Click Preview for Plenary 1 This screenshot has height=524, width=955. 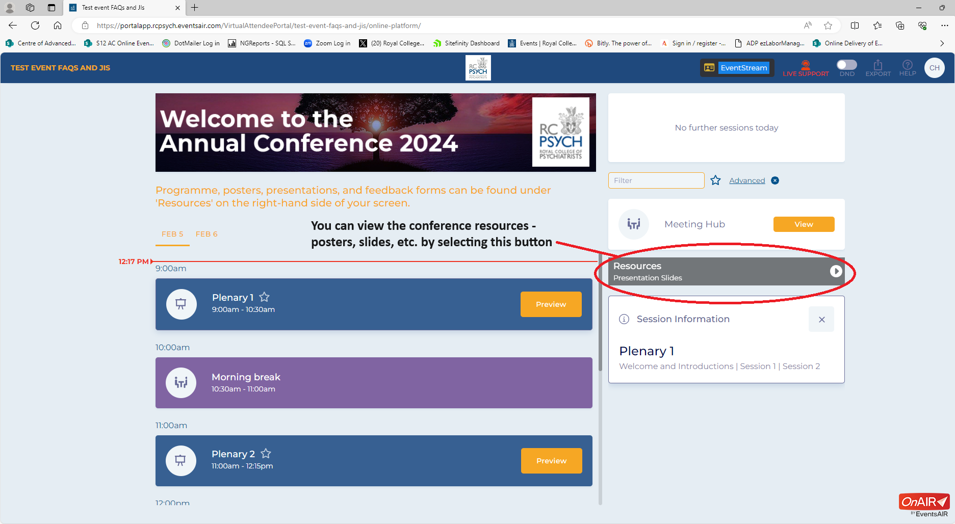pyautogui.click(x=551, y=304)
